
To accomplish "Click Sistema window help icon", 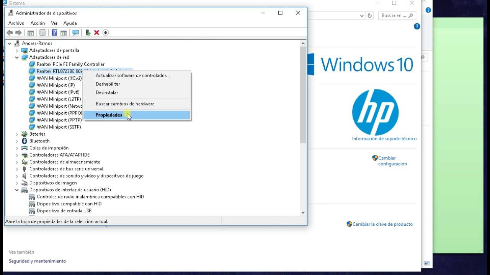I will pos(417,26).
